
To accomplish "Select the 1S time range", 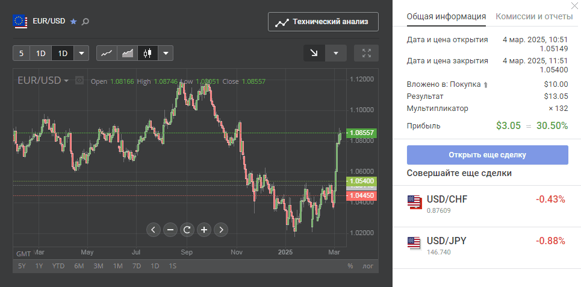I will (x=173, y=266).
